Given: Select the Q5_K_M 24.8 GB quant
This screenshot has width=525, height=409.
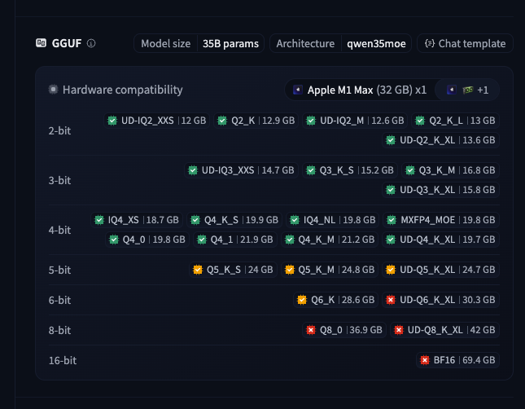Looking at the screenshot, I should [x=330, y=270].
